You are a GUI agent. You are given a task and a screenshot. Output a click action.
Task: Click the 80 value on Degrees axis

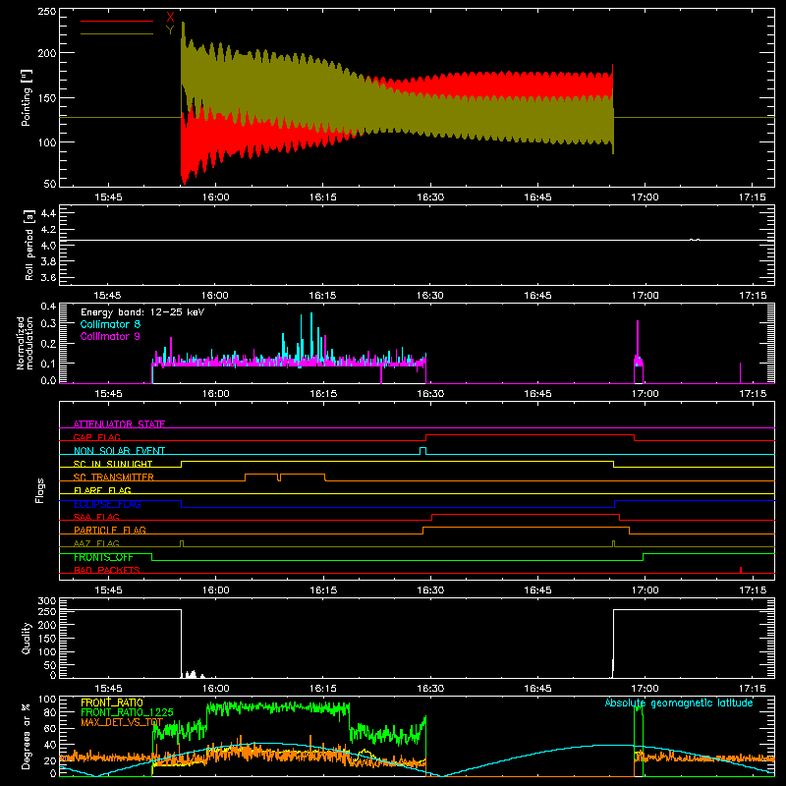(x=50, y=712)
